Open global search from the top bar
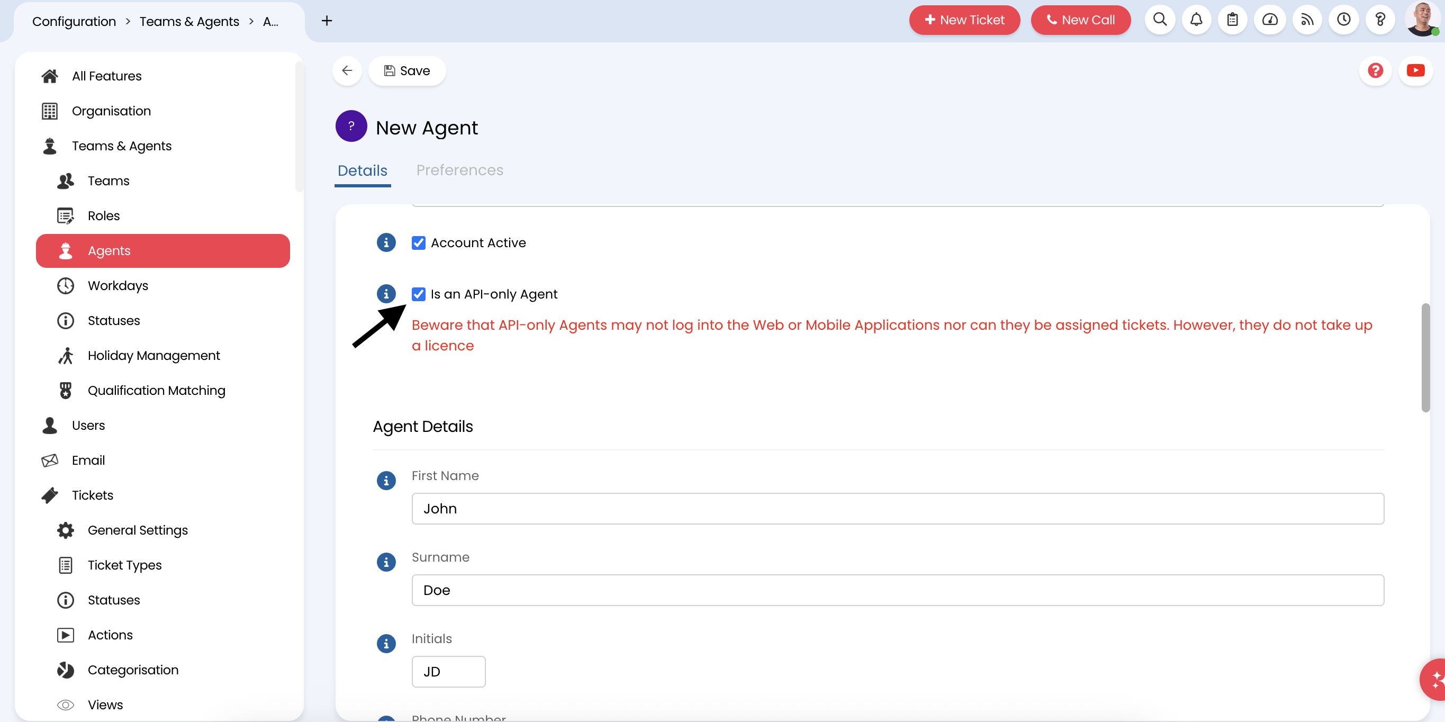 pos(1160,20)
